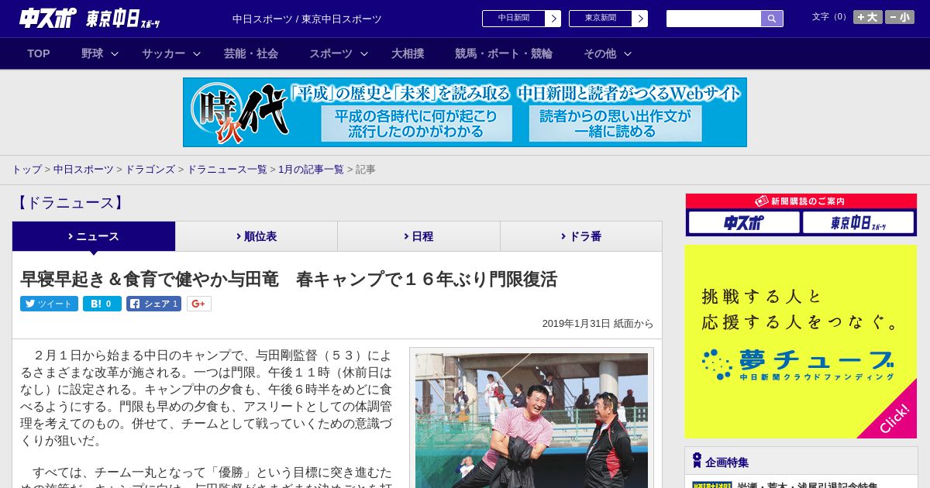Click 新聞購読のご案内 header in sidebar
The width and height of the screenshot is (930, 488).
801,201
